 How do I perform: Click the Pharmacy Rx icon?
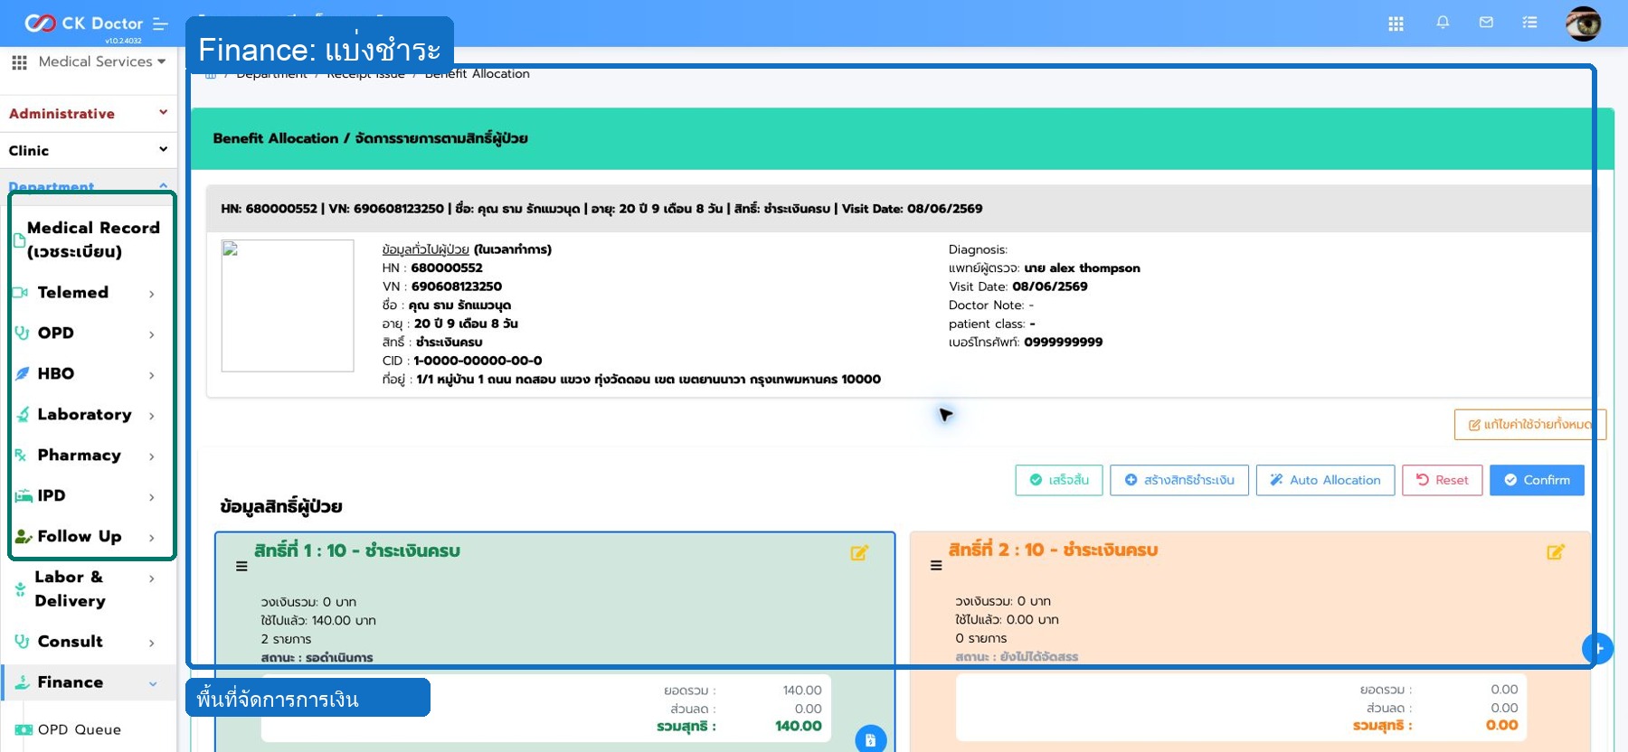21,455
